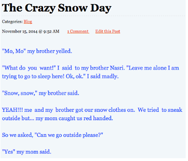Screen dimensions: 188x161
Task: Click the words "So we asked"
Action: (x=18, y=135)
